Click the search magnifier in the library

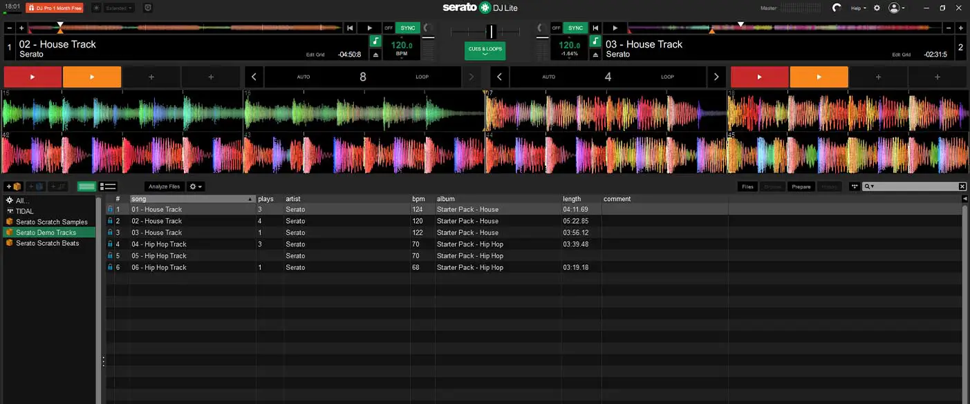tap(868, 186)
